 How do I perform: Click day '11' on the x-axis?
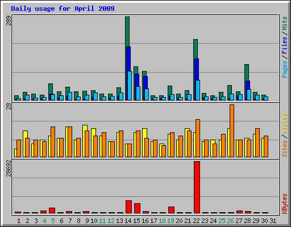pyautogui.click(x=102, y=221)
